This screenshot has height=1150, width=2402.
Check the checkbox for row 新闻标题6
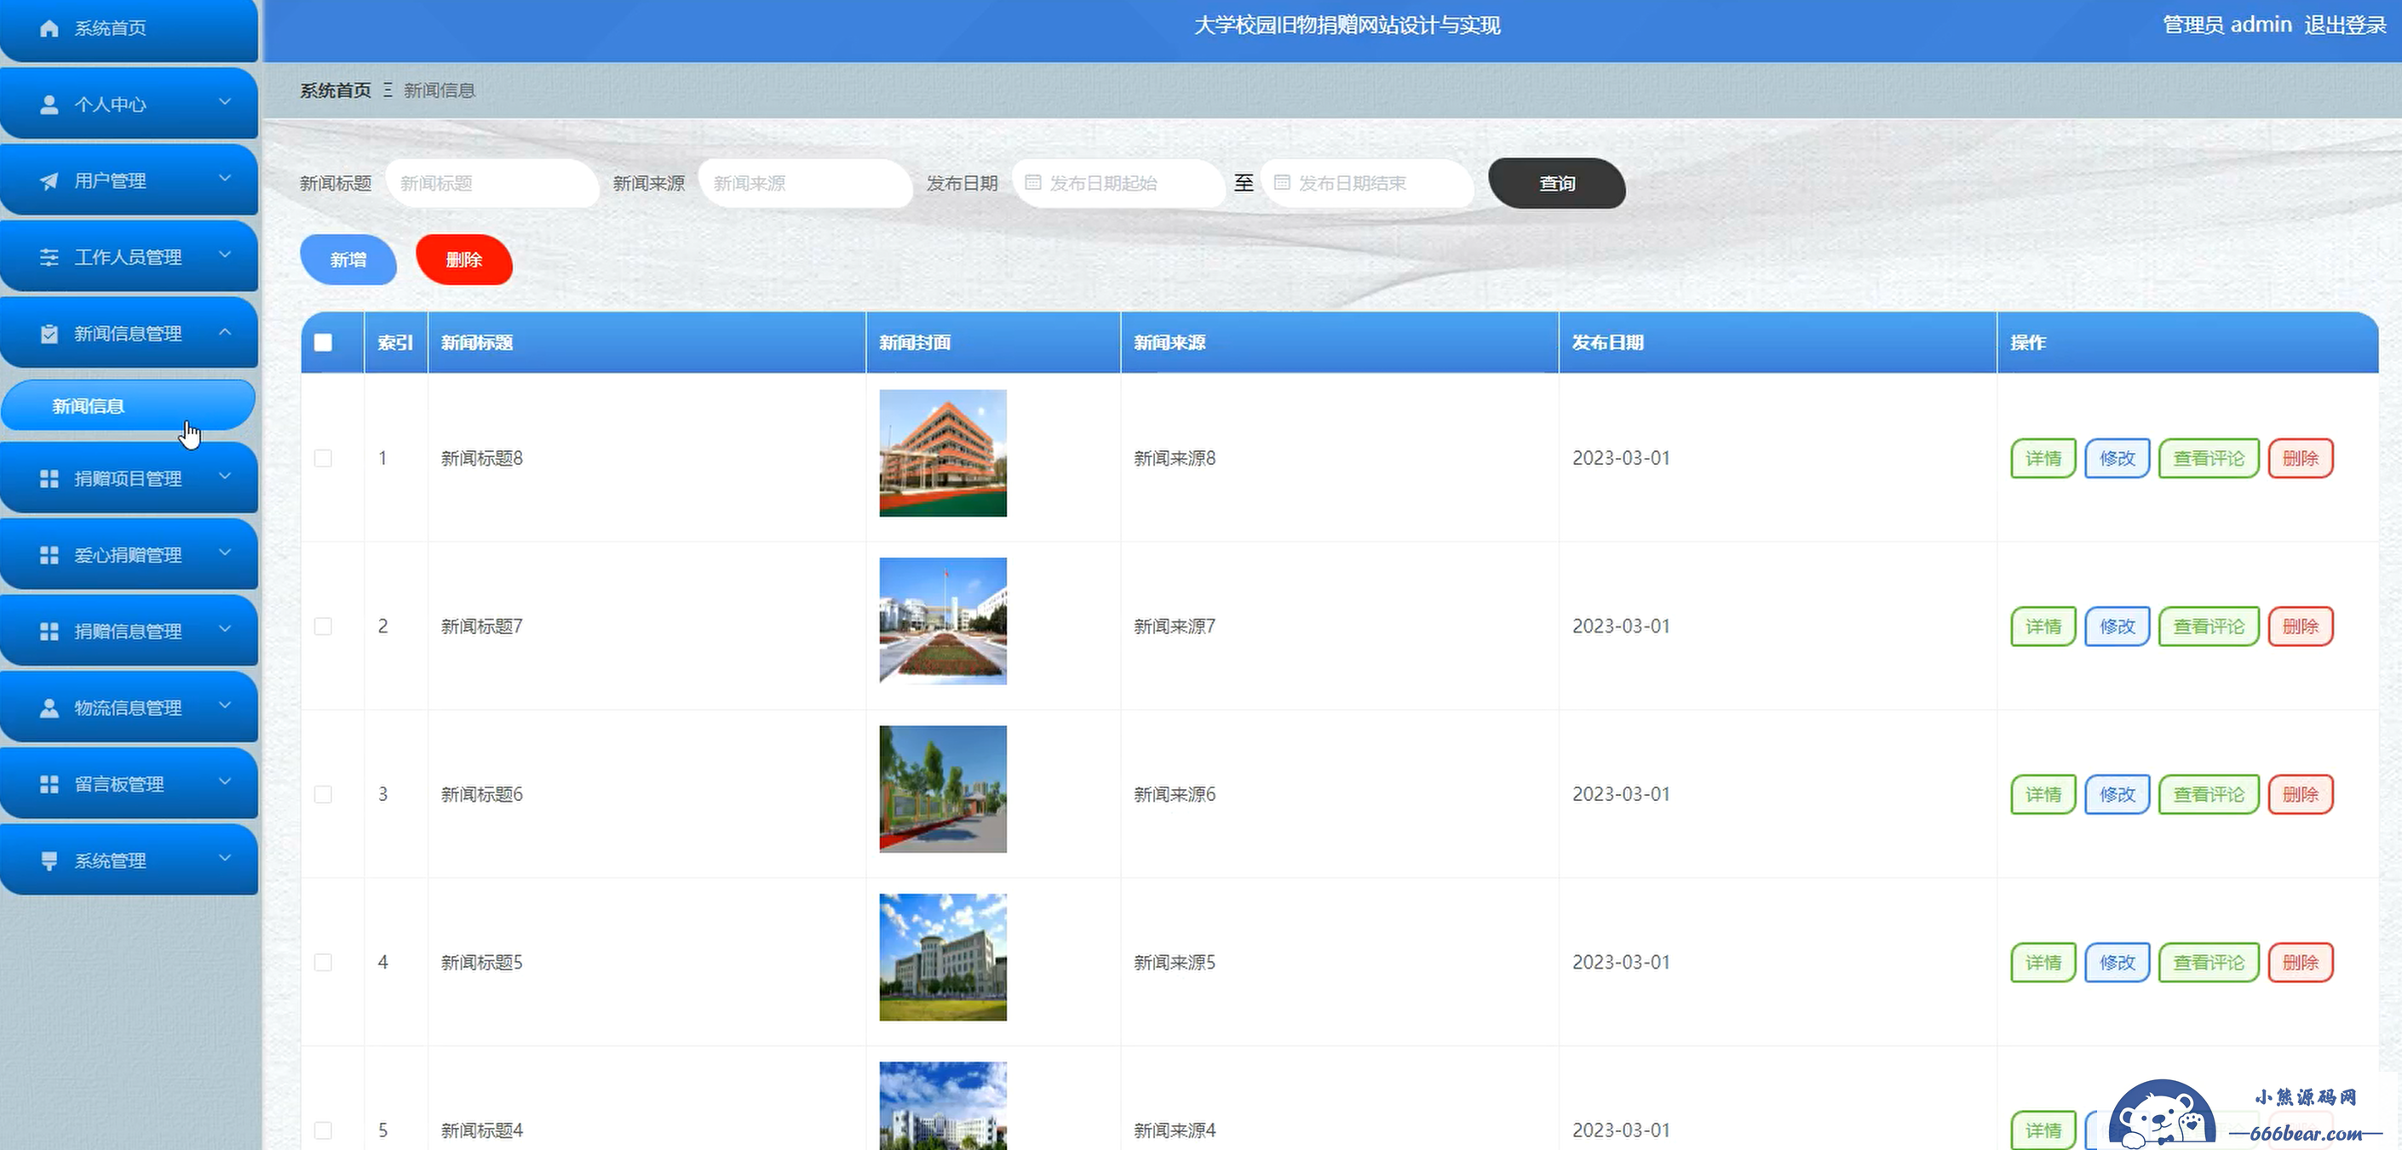point(323,794)
